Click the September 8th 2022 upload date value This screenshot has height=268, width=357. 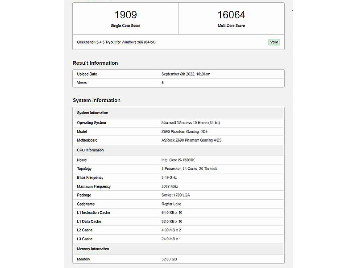[186, 74]
